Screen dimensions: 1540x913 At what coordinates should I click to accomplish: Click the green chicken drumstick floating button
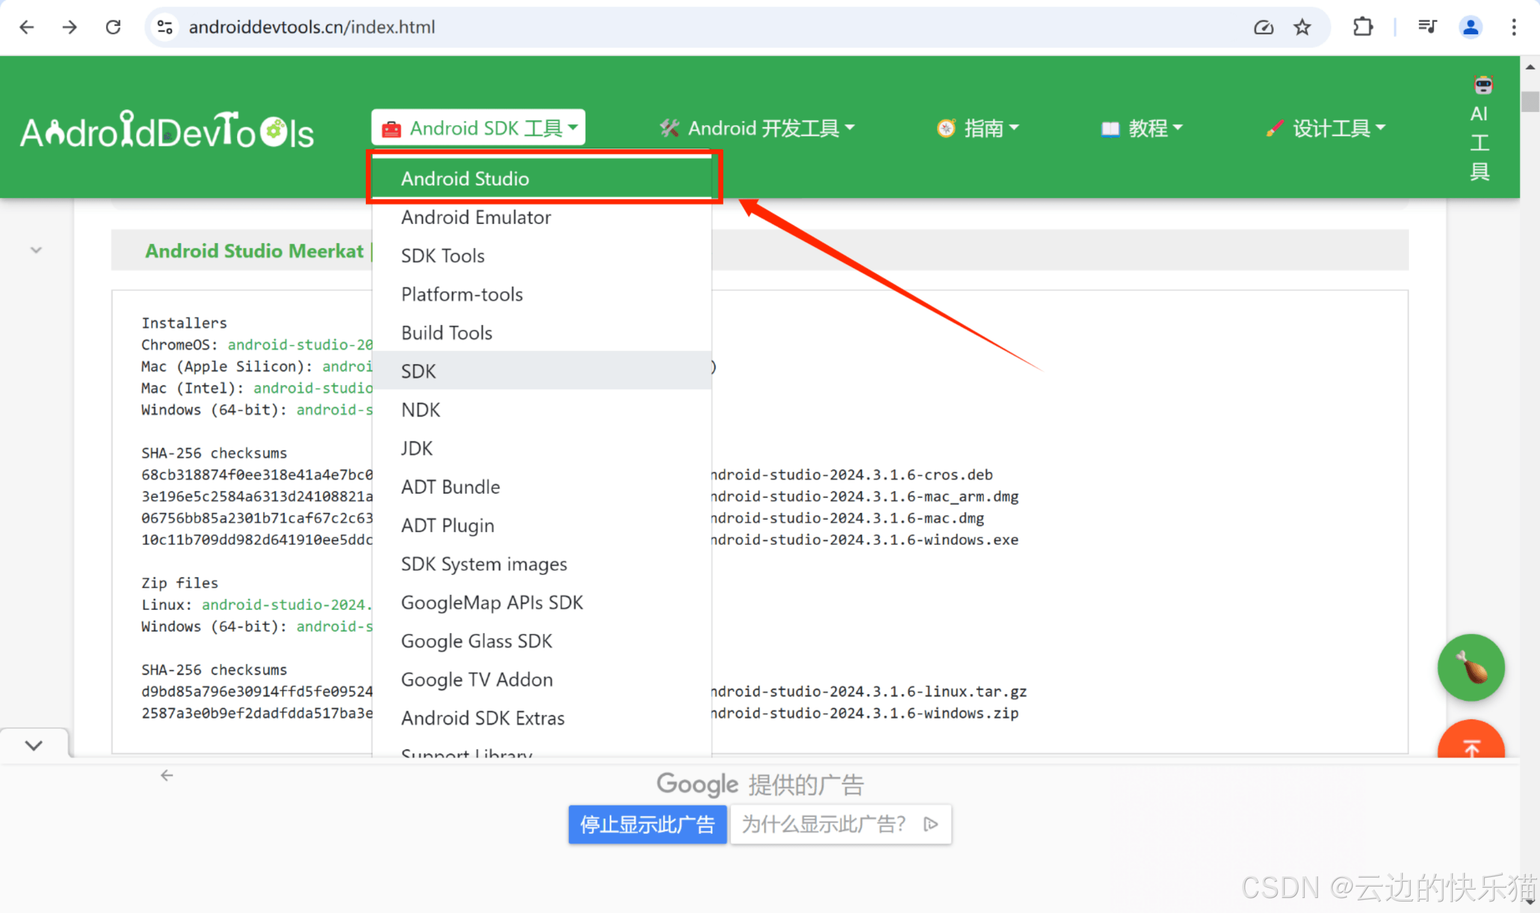tap(1470, 667)
